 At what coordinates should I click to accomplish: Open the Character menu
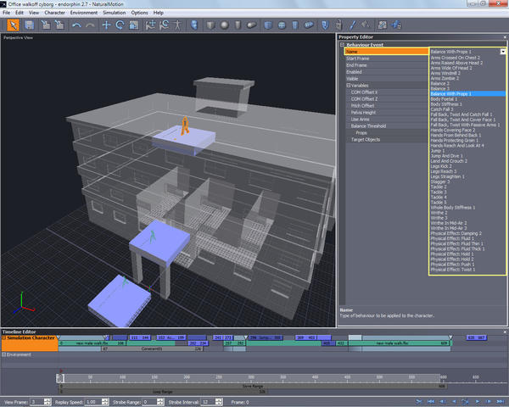click(54, 13)
